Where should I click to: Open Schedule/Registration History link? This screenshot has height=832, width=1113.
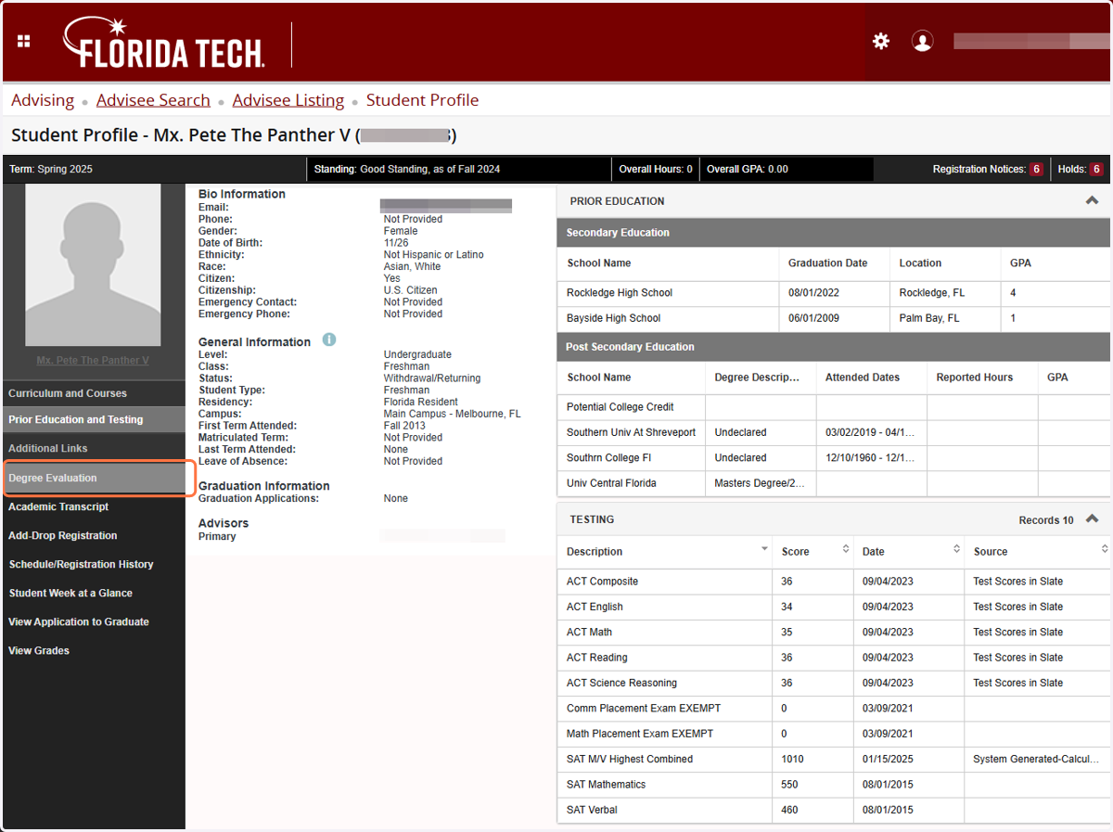tap(81, 564)
